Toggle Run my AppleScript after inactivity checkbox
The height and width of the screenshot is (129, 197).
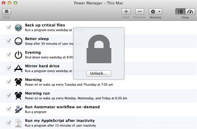[x=9, y=123]
